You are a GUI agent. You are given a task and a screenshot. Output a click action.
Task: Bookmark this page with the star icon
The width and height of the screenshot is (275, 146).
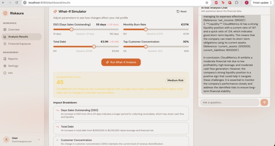point(207,3)
